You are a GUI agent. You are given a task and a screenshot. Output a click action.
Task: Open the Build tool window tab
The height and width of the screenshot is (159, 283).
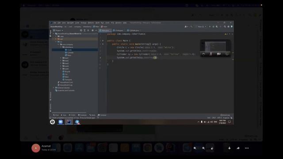92,115
